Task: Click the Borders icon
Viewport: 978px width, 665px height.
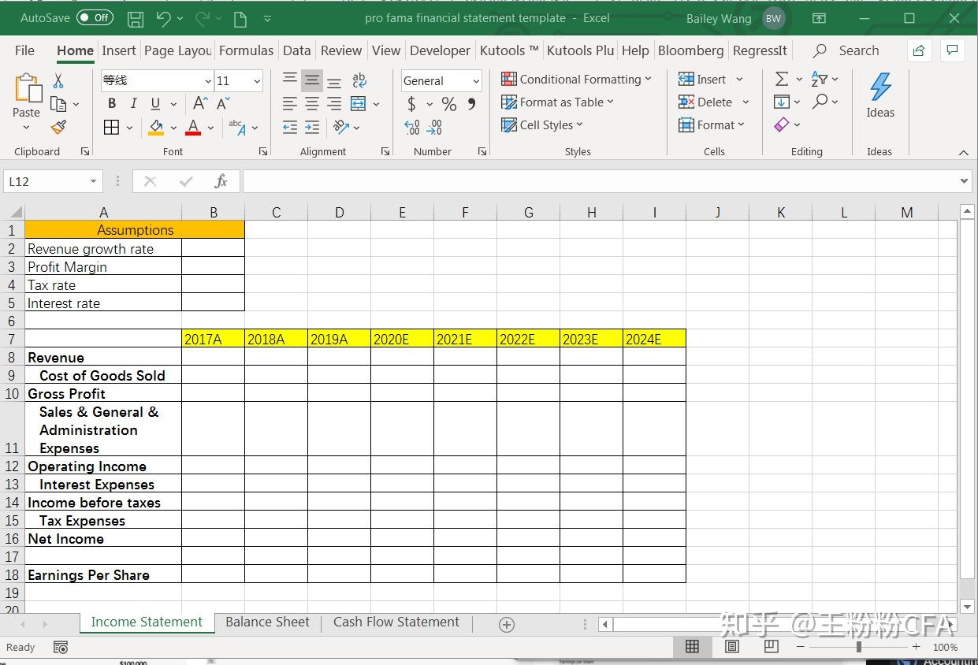Action: [111, 127]
